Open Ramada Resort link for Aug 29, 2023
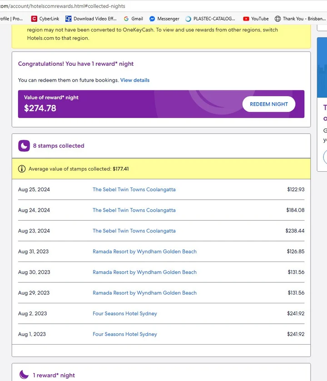This screenshot has height=381, width=327. [x=144, y=293]
